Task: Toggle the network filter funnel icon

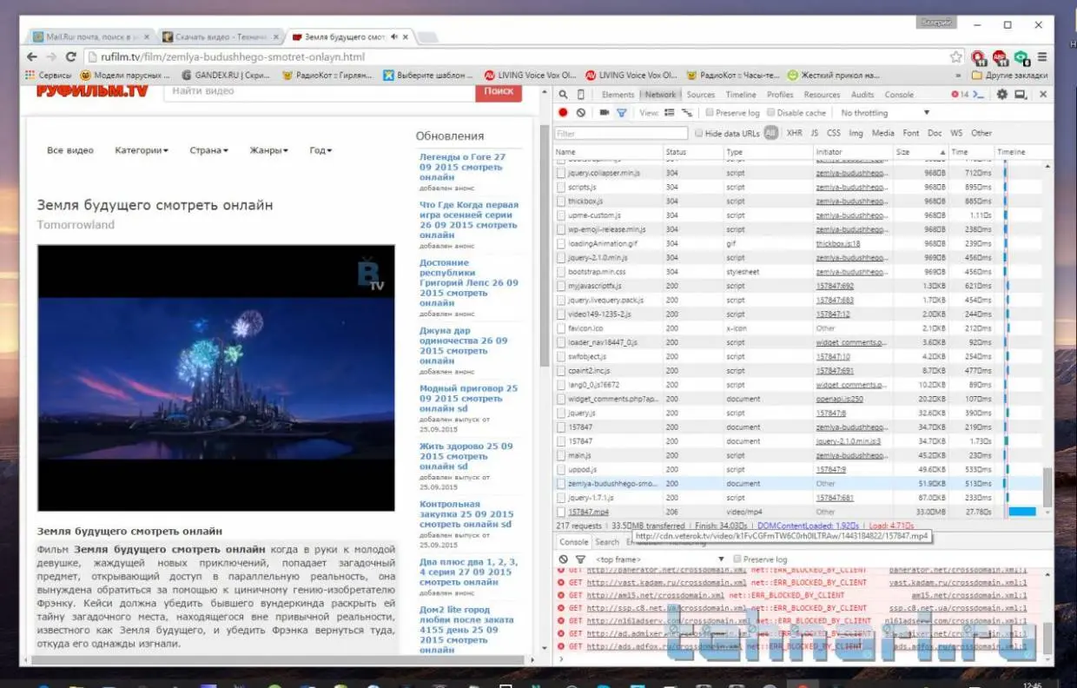Action: pos(622,113)
